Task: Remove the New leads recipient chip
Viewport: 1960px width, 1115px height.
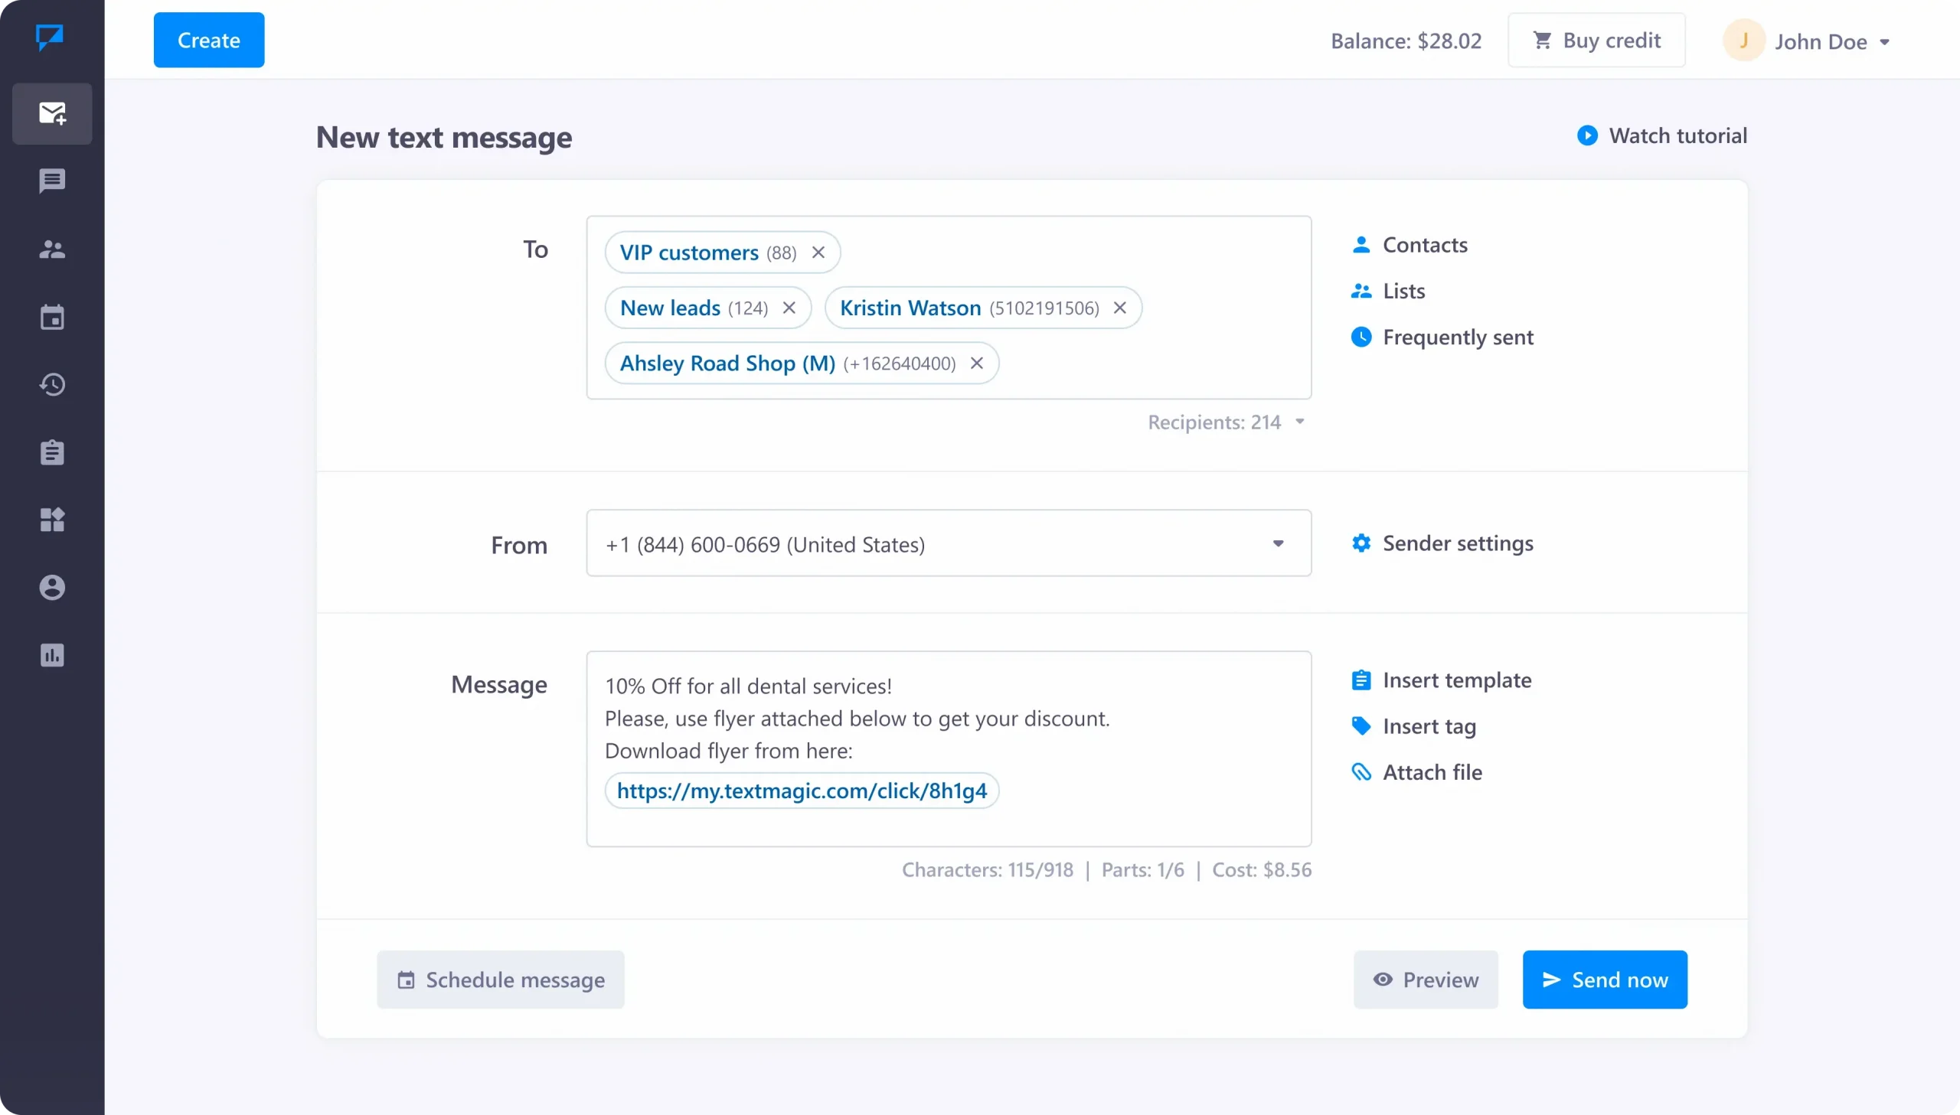Action: click(x=789, y=308)
